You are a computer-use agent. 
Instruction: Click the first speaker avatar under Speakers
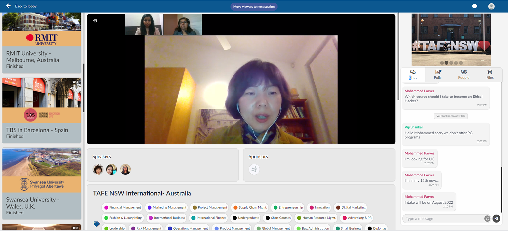(98, 169)
